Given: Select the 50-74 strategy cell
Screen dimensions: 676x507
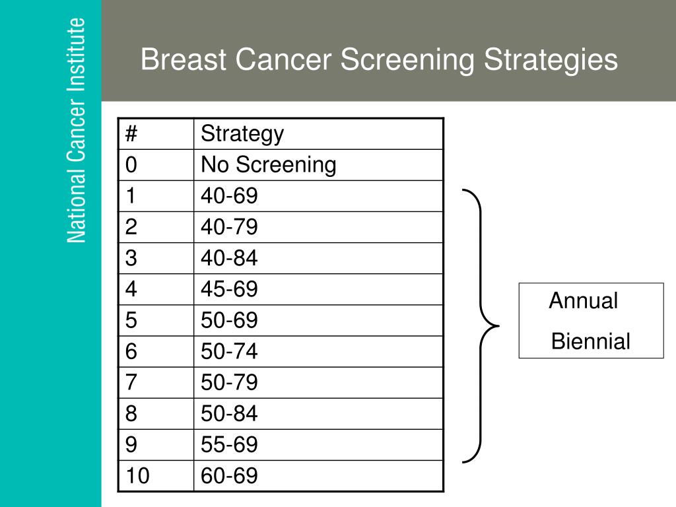Looking at the screenshot, I should click(x=318, y=351).
